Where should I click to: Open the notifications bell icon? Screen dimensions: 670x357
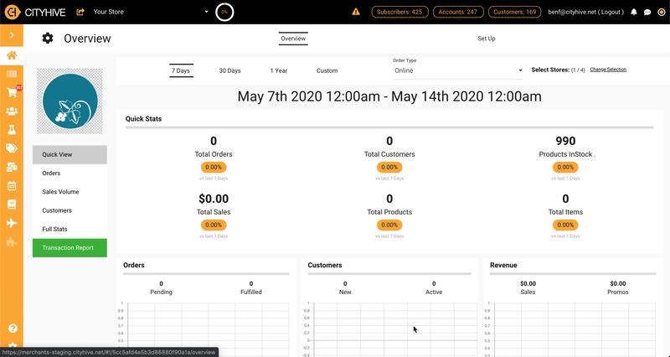[x=634, y=12]
